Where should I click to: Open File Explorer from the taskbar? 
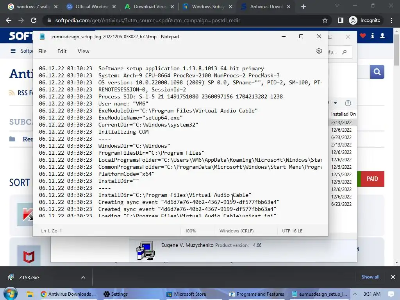click(30, 294)
